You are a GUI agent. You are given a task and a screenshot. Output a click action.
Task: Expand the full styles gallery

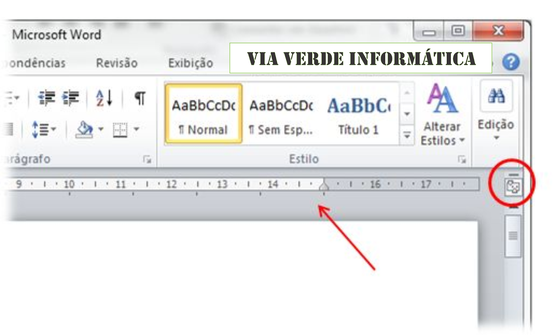tap(407, 134)
